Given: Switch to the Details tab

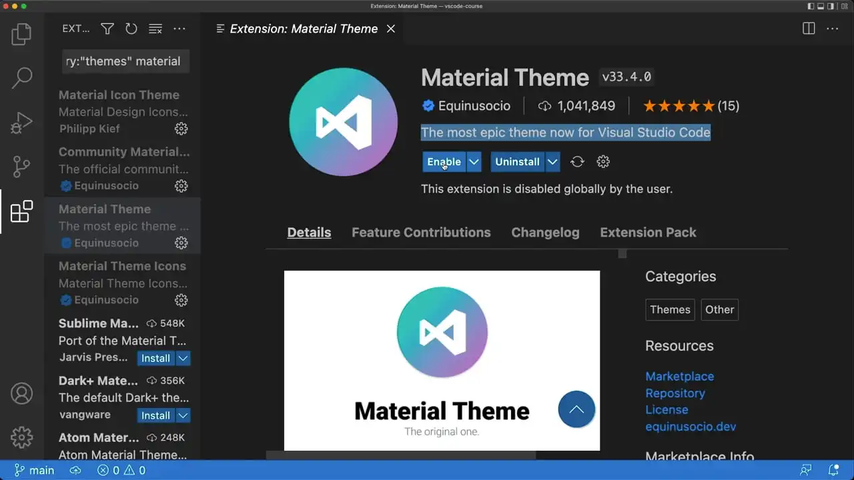Looking at the screenshot, I should coord(309,233).
